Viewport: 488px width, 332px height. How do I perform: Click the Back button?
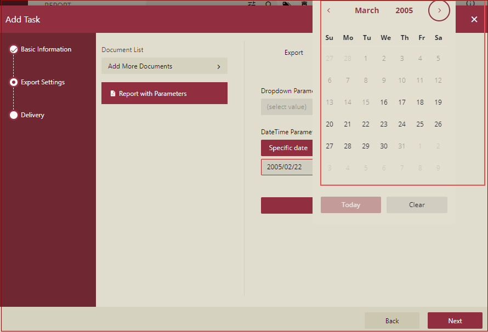tap(392, 321)
